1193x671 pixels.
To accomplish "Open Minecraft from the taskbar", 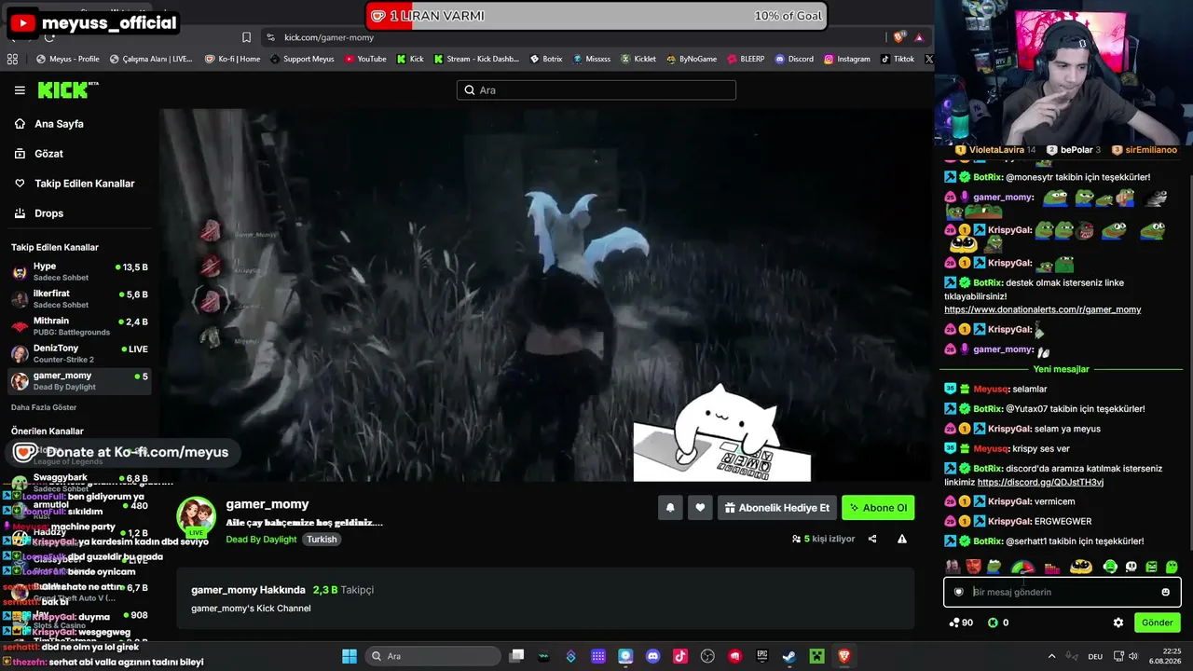I will click(816, 656).
